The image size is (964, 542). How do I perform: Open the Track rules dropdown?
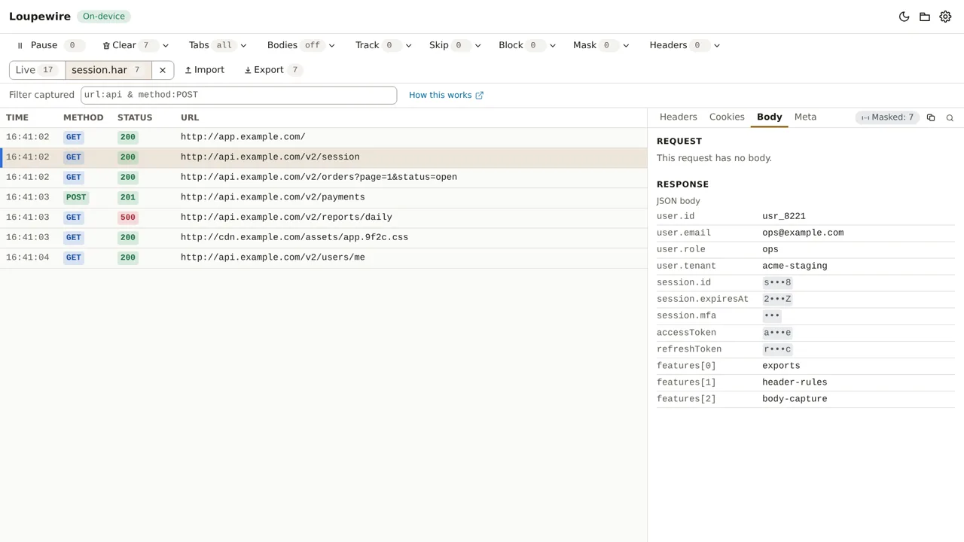pyautogui.click(x=383, y=45)
